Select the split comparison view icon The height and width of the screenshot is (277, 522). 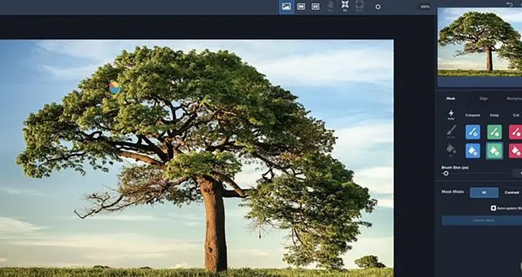pos(315,7)
